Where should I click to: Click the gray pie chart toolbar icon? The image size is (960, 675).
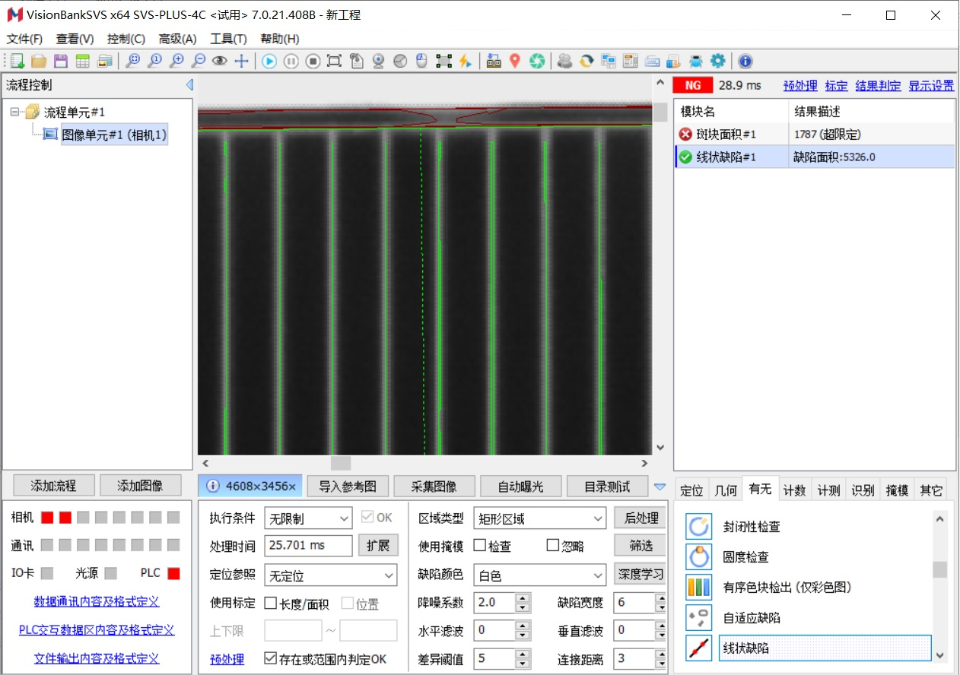(x=400, y=62)
